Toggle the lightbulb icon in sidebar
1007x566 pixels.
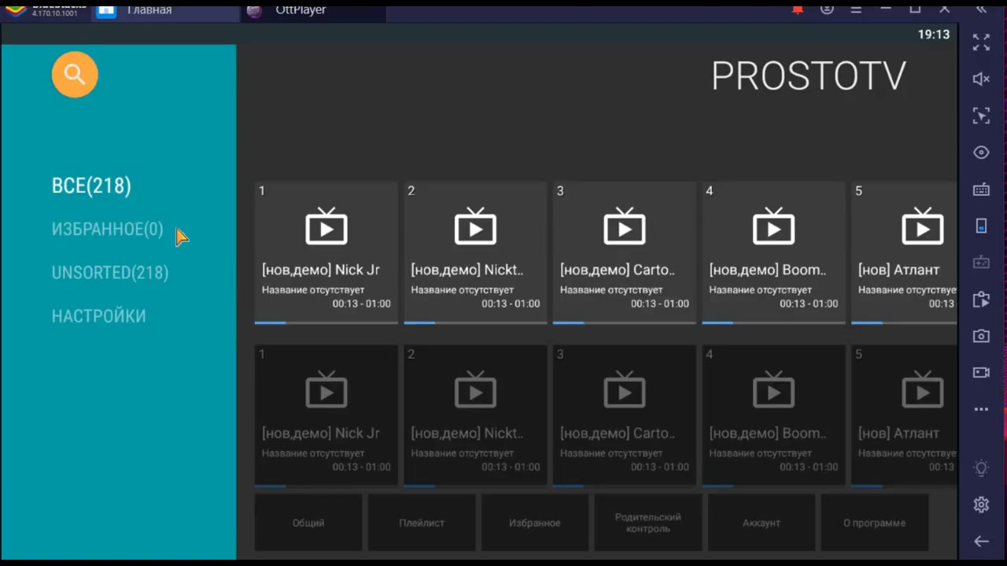[981, 469]
